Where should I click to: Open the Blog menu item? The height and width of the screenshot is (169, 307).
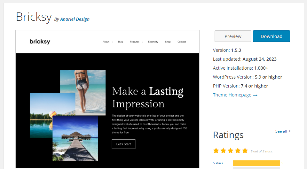[121, 42]
